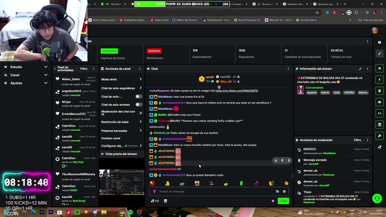Expand the Canal sidebar section
Image resolution: width=386 pixels, height=217 pixels.
(25, 75)
